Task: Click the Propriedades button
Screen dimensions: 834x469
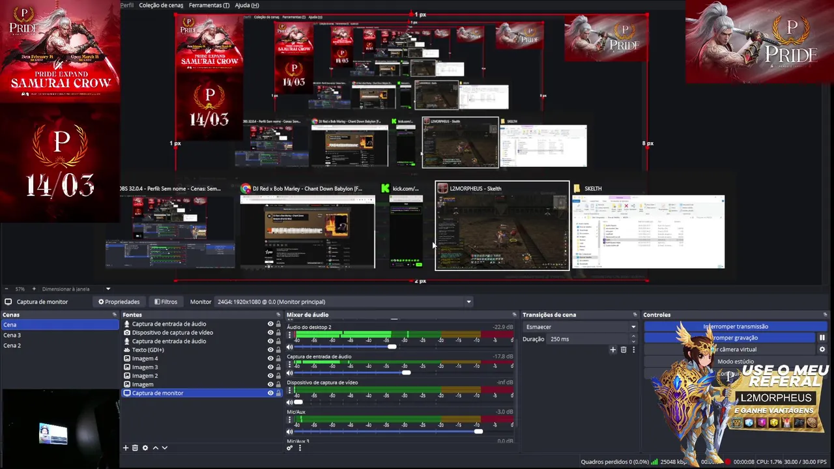Action: pos(119,302)
